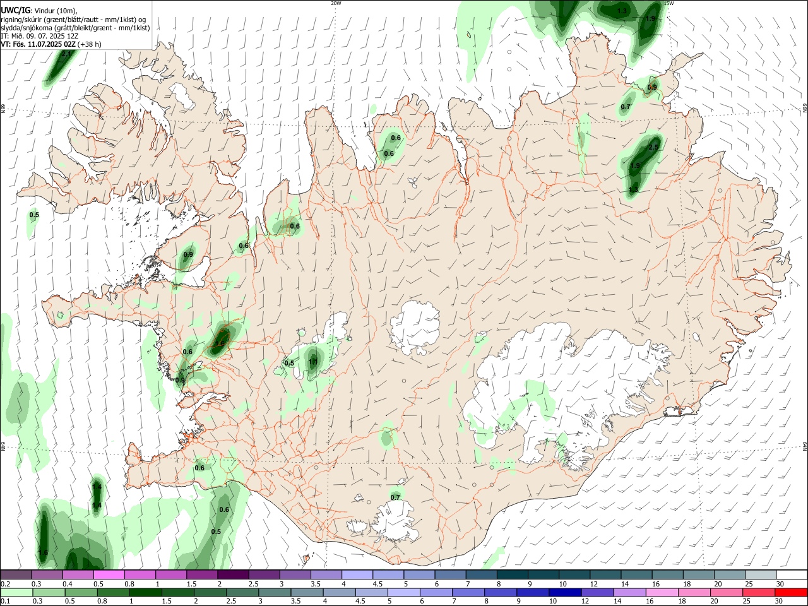Click the pale green 0.1 rain legend swatch
This screenshot has height=606, width=808.
(x=16, y=592)
